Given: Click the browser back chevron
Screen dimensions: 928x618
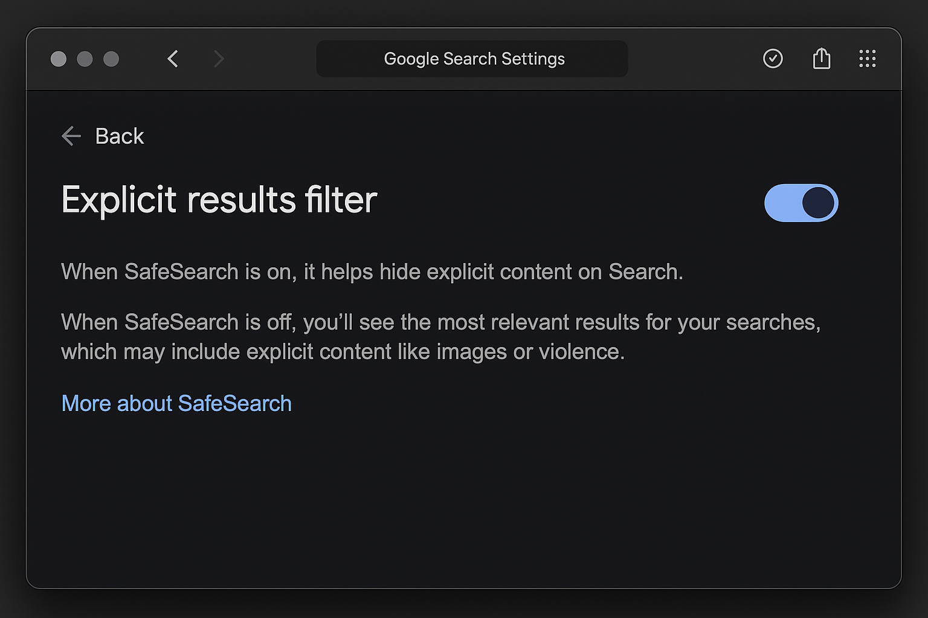Looking at the screenshot, I should [173, 59].
